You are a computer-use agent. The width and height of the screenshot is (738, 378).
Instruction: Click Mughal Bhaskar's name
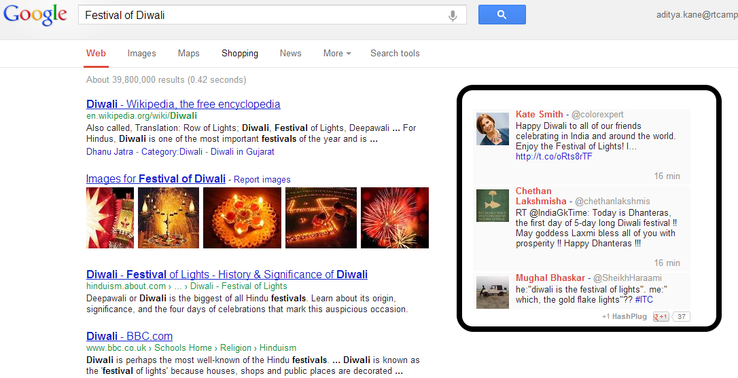coord(550,278)
